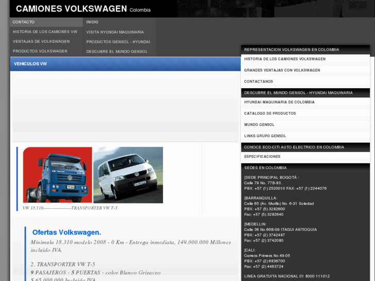Select VENTAJAS DE VOLKSWAGEN in top menu

46,42
